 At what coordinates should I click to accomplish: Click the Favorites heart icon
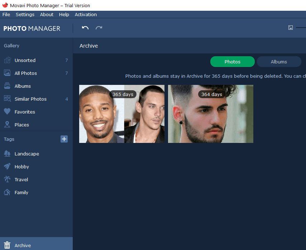click(x=7, y=112)
